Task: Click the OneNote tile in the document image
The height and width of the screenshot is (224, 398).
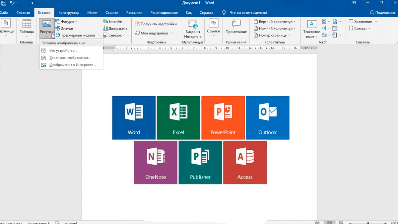Action: click(156, 162)
